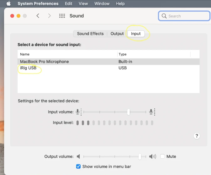Switch to the Sound Effects tab
This screenshot has height=175, width=211.
90,34
